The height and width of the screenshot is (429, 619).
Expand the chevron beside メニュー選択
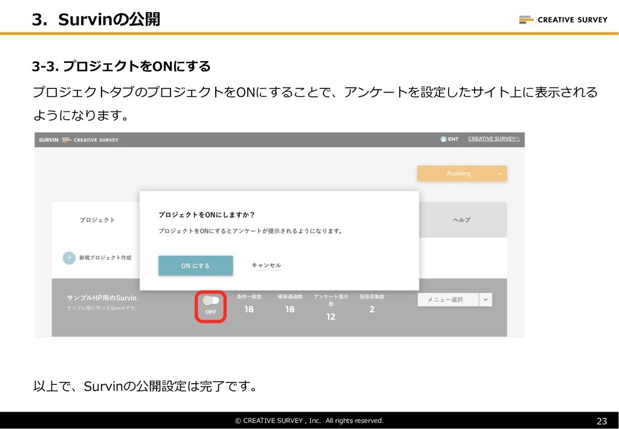click(x=485, y=300)
